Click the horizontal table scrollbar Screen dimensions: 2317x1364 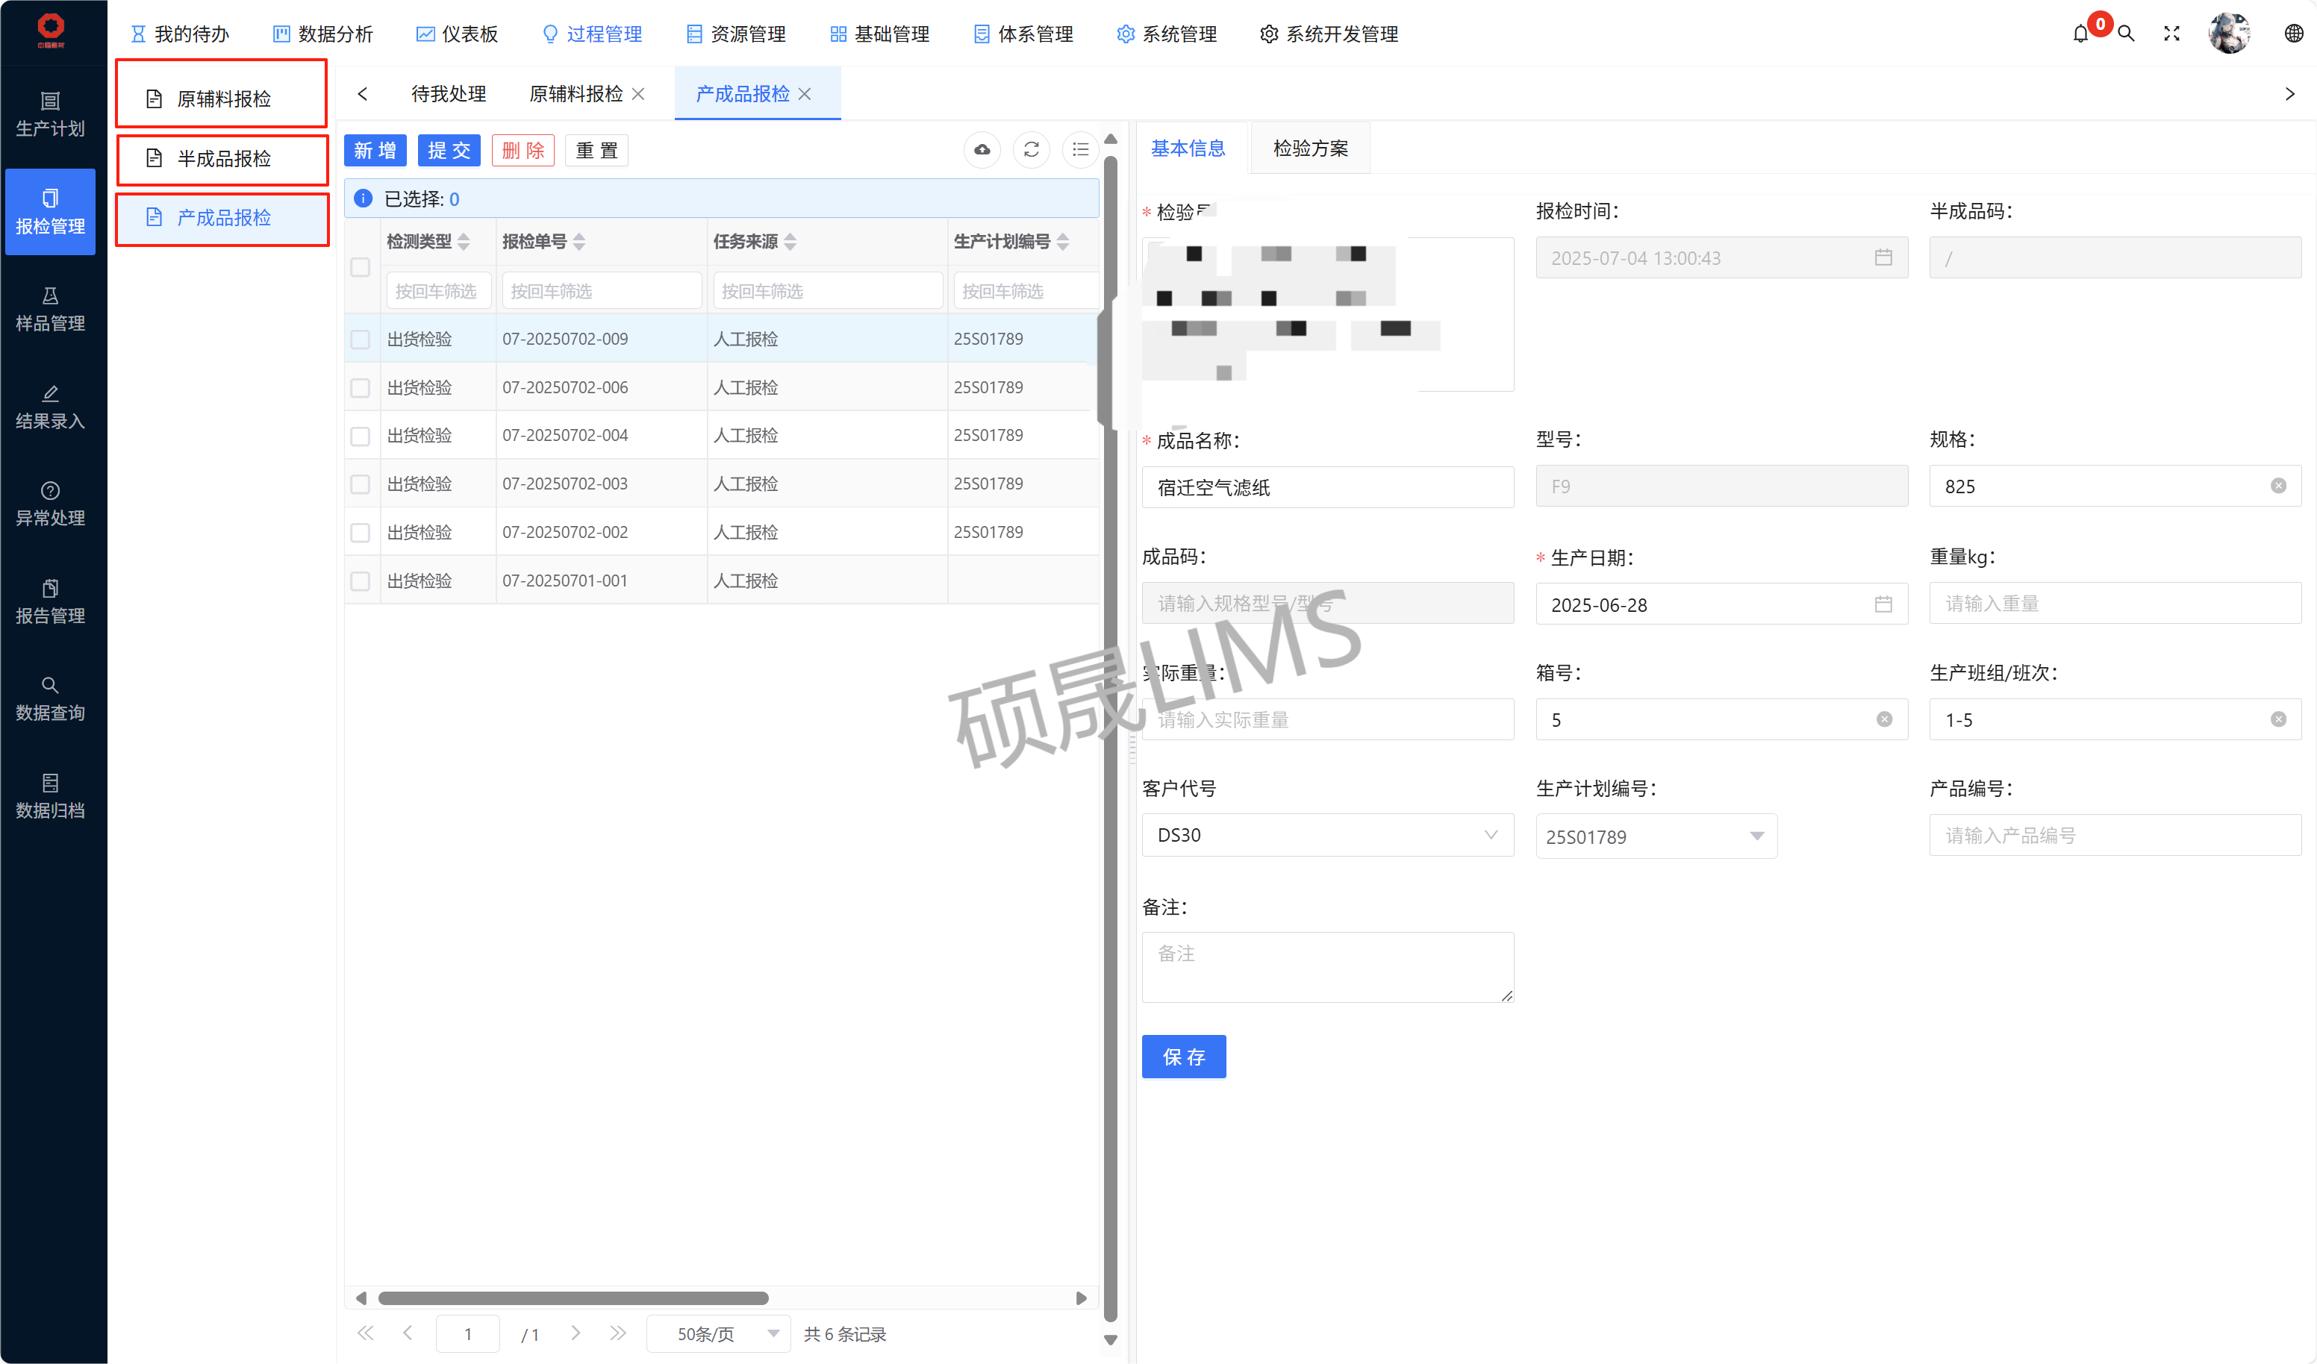573,1298
